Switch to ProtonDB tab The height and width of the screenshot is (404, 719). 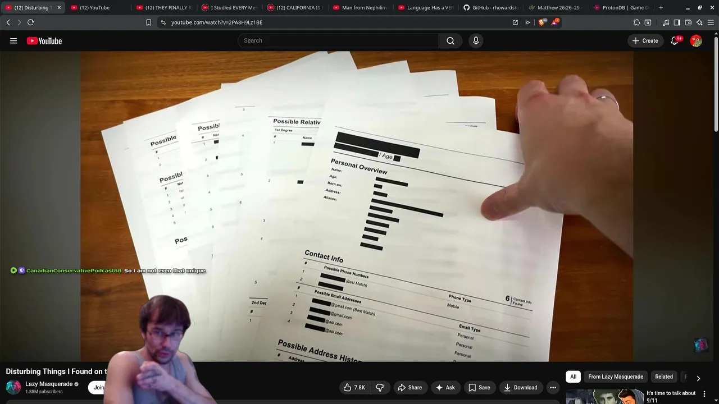click(x=622, y=8)
